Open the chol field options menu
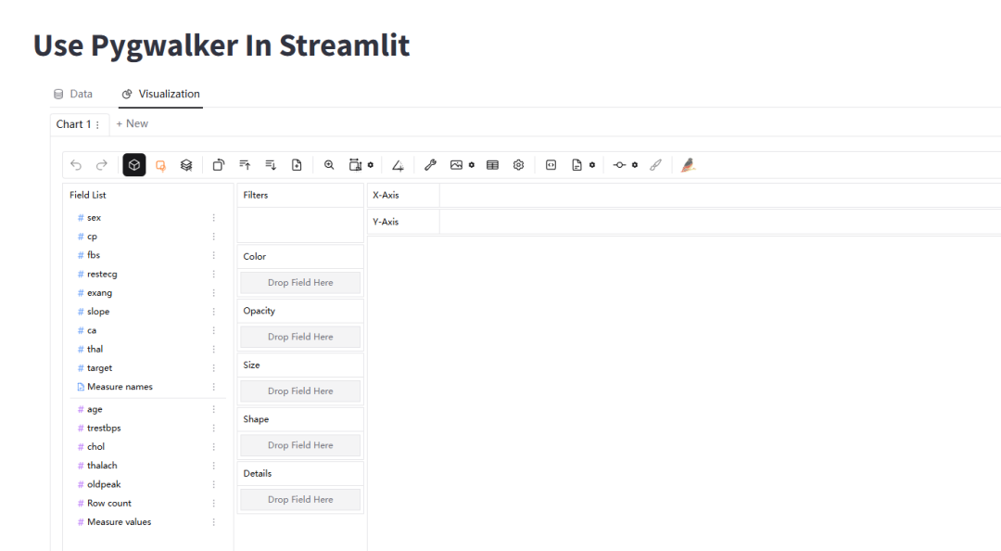1001x551 pixels. [x=214, y=447]
